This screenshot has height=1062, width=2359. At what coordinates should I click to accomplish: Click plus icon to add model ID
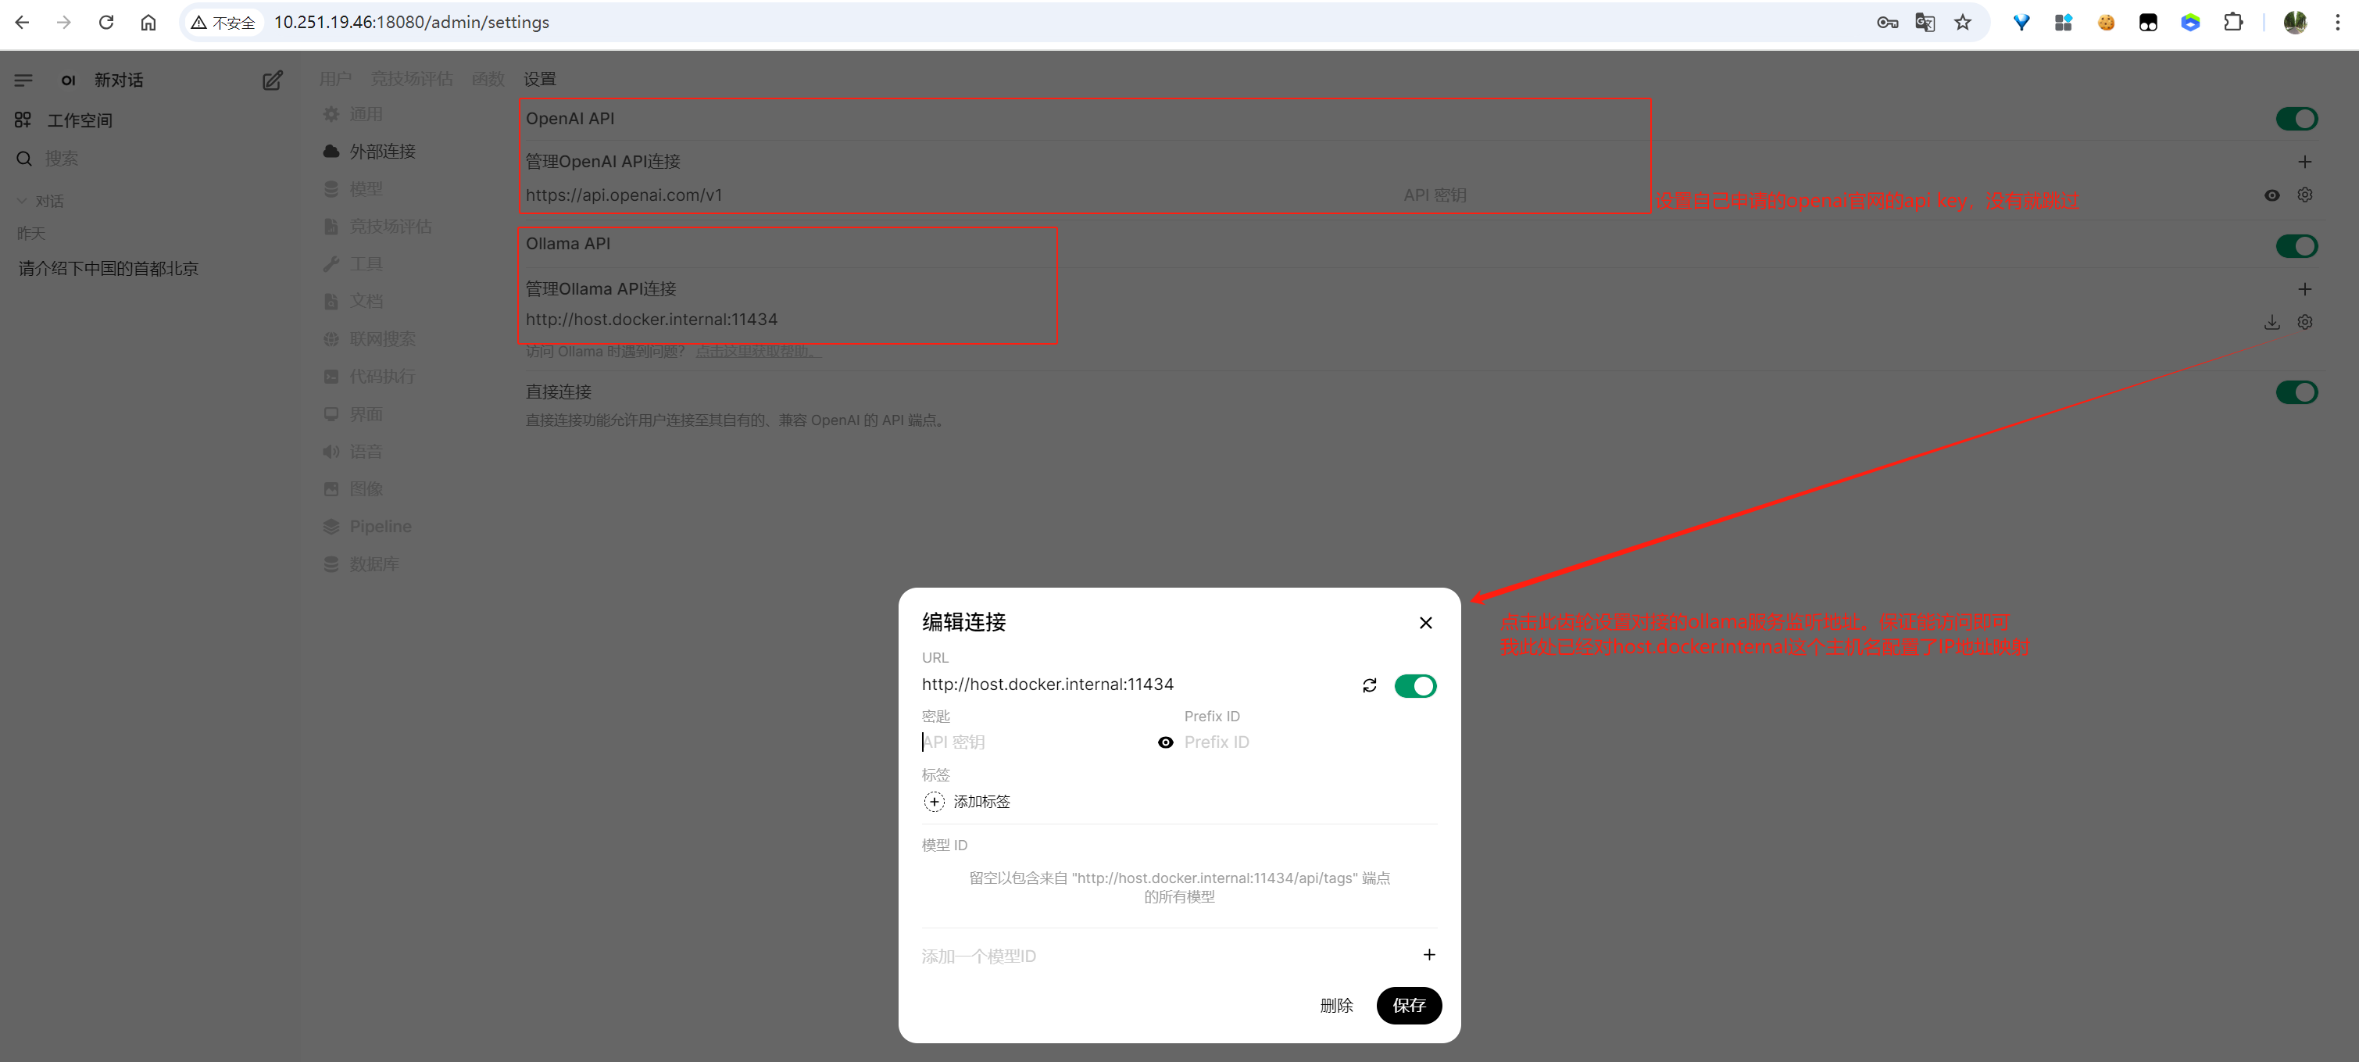tap(1428, 955)
